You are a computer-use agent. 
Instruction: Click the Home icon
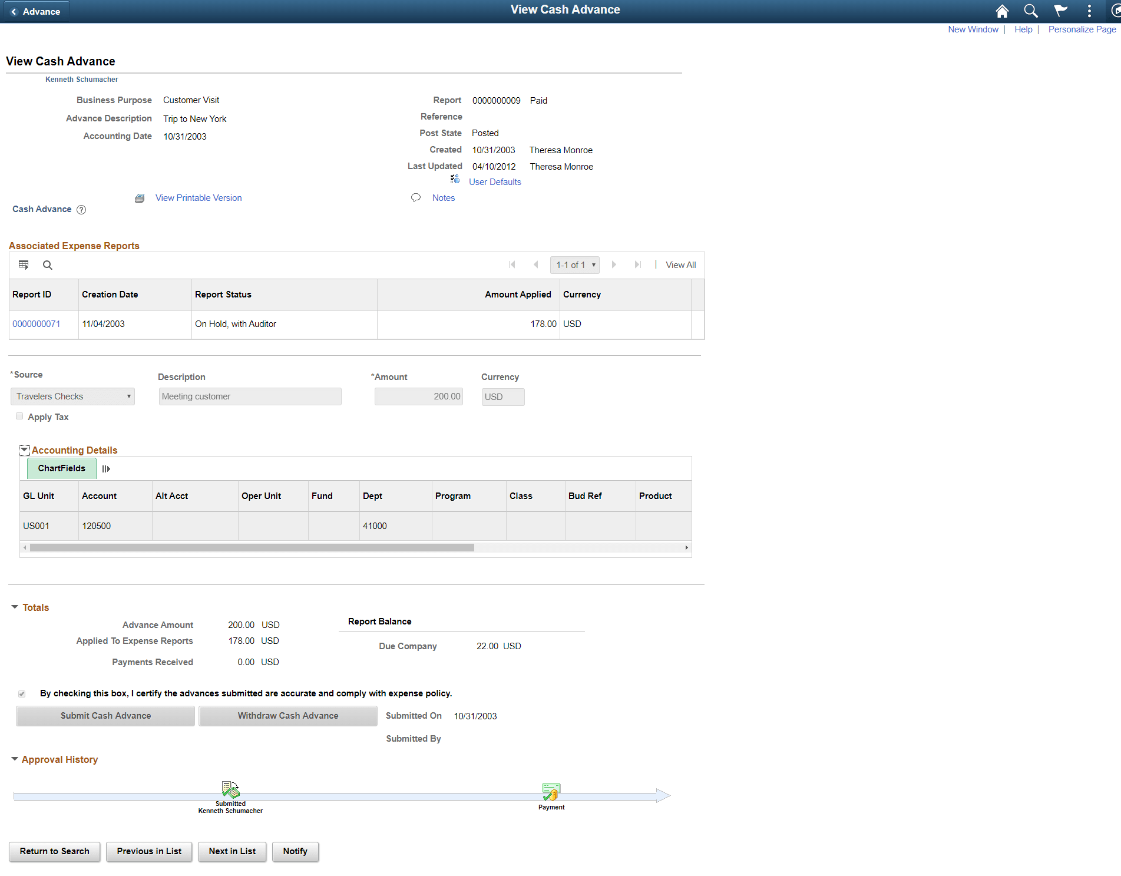[1002, 11]
